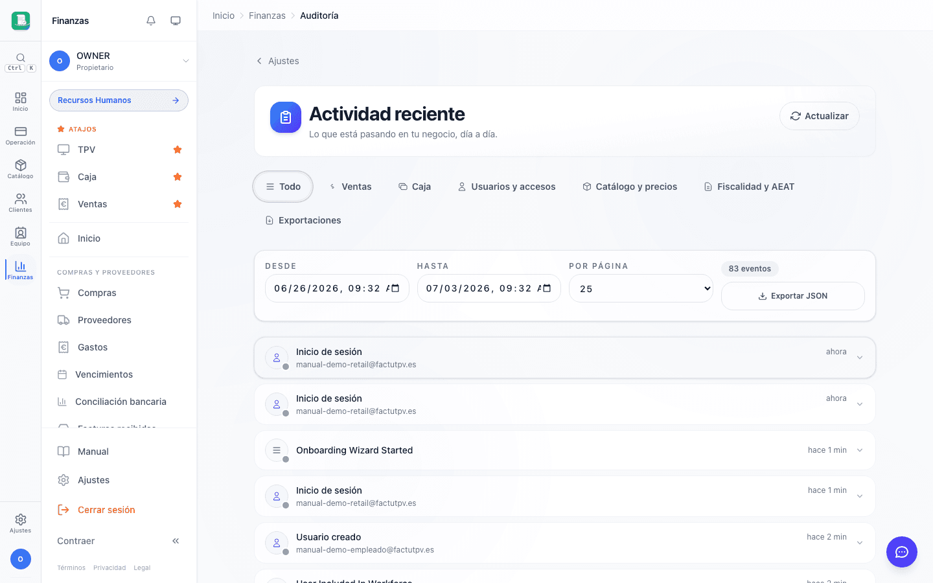The height and width of the screenshot is (583, 933).
Task: Go back to Ajustes link
Action: pyautogui.click(x=277, y=61)
